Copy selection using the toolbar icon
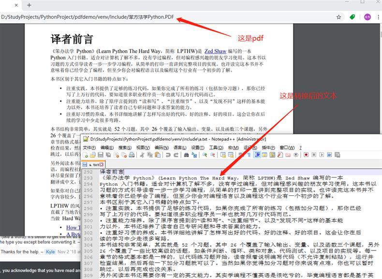 pos(149,155)
